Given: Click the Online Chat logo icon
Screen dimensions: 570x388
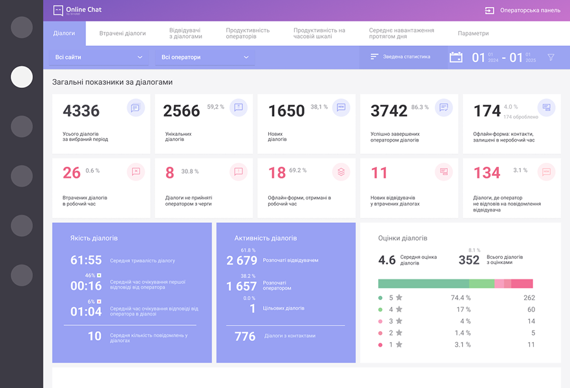Looking at the screenshot, I should (x=58, y=10).
